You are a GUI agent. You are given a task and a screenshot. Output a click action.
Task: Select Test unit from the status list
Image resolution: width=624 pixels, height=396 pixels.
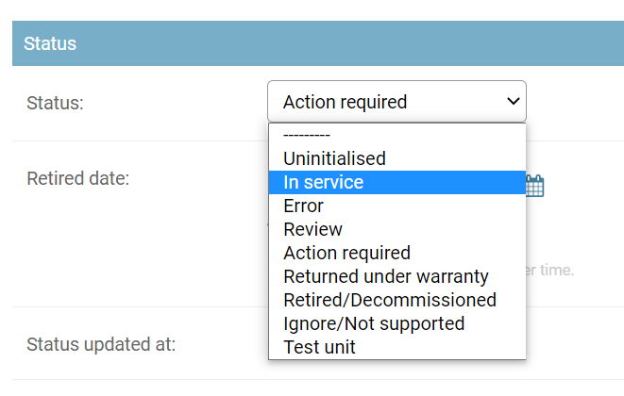point(319,347)
